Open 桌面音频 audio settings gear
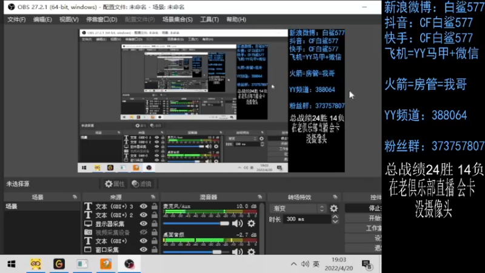 [251, 252]
